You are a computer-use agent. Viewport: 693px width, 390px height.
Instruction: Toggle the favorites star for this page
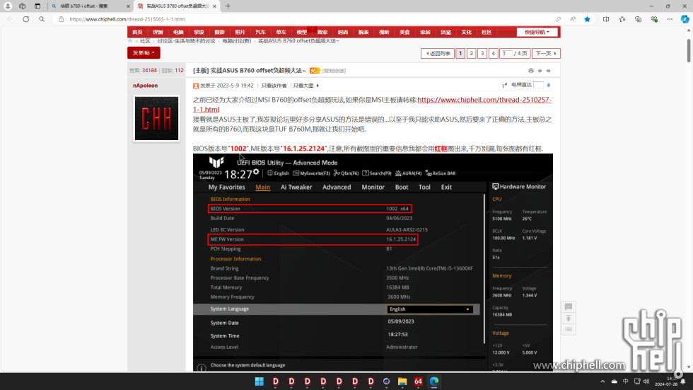point(588,19)
